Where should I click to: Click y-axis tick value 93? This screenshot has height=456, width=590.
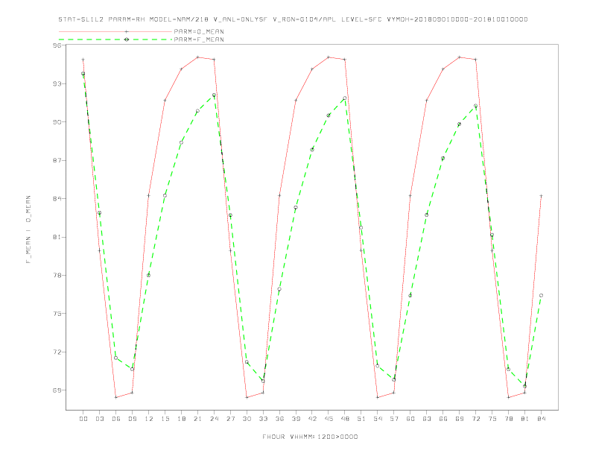pyautogui.click(x=57, y=83)
